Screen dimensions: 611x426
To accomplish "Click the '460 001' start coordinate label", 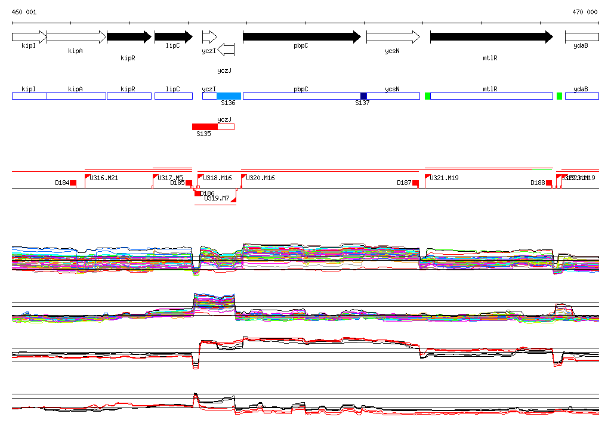I will click(24, 12).
